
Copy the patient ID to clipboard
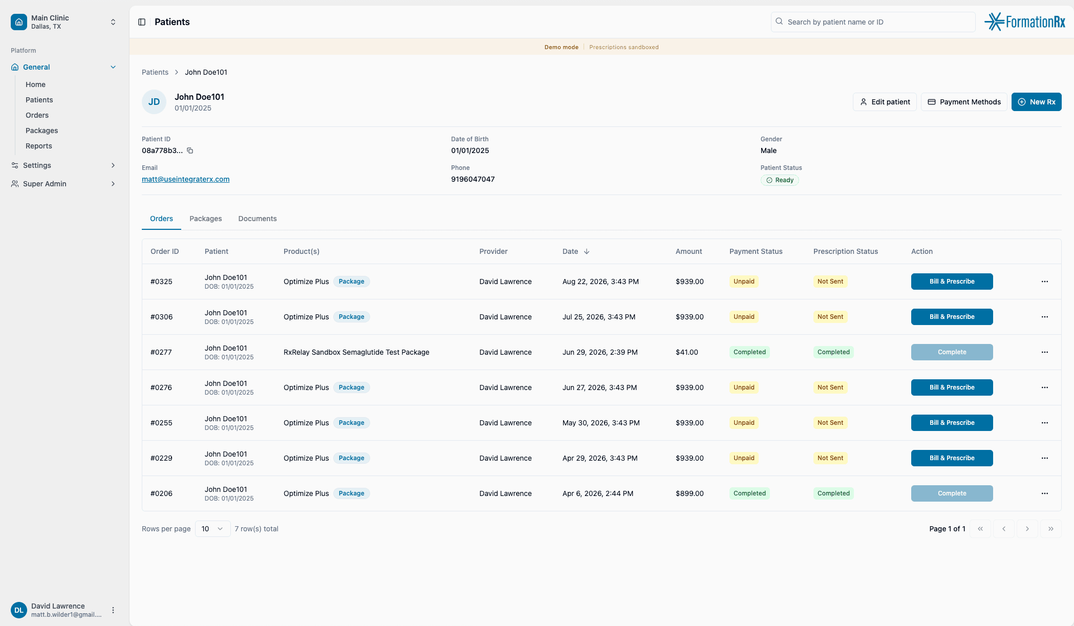pos(190,150)
